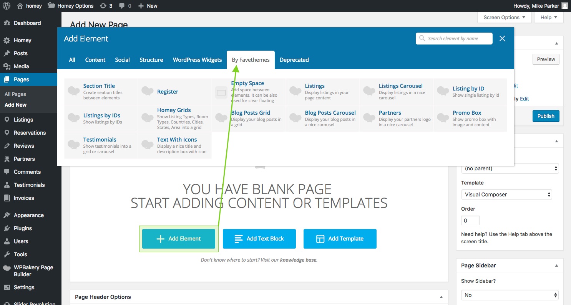Open Settings in the sidebar
Screen dimensions: 571x305
tap(31, 287)
